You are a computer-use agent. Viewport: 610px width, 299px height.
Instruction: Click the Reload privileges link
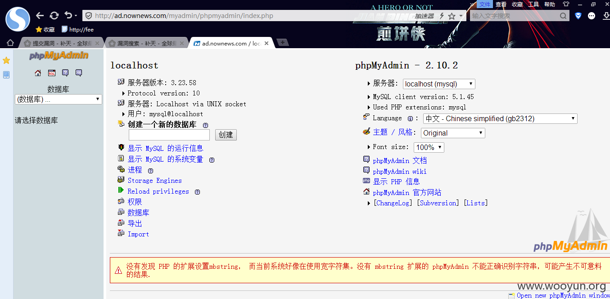(x=158, y=191)
